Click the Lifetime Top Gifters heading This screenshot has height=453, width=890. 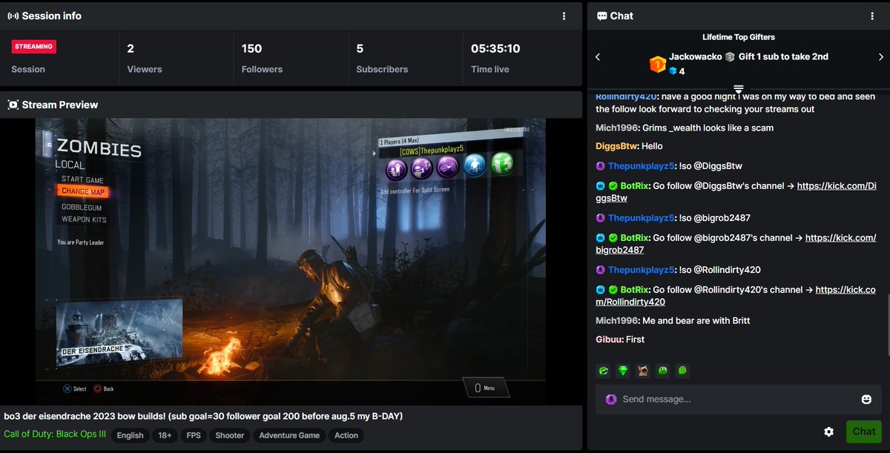[x=739, y=37]
